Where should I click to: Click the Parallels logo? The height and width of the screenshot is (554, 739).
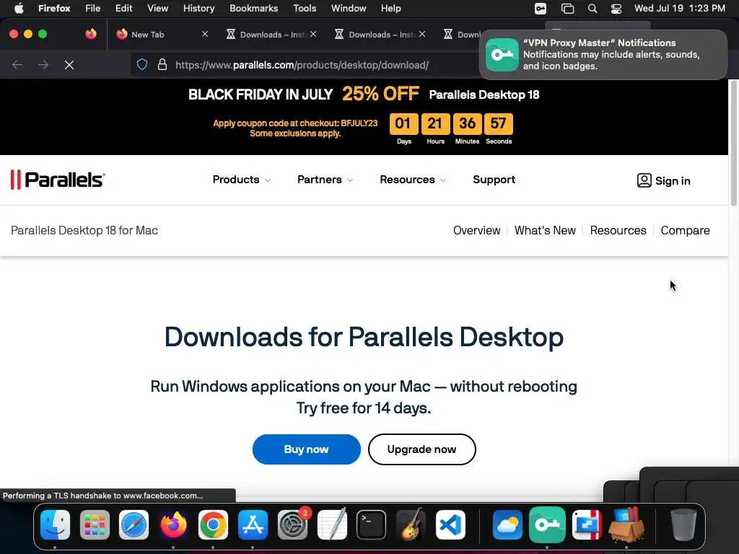58,180
